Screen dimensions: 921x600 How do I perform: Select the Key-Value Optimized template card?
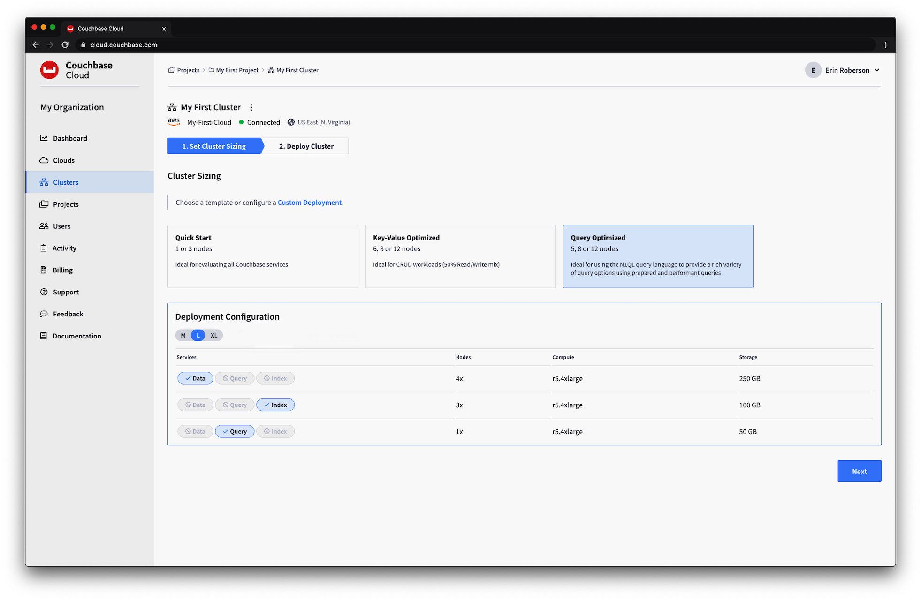(460, 256)
